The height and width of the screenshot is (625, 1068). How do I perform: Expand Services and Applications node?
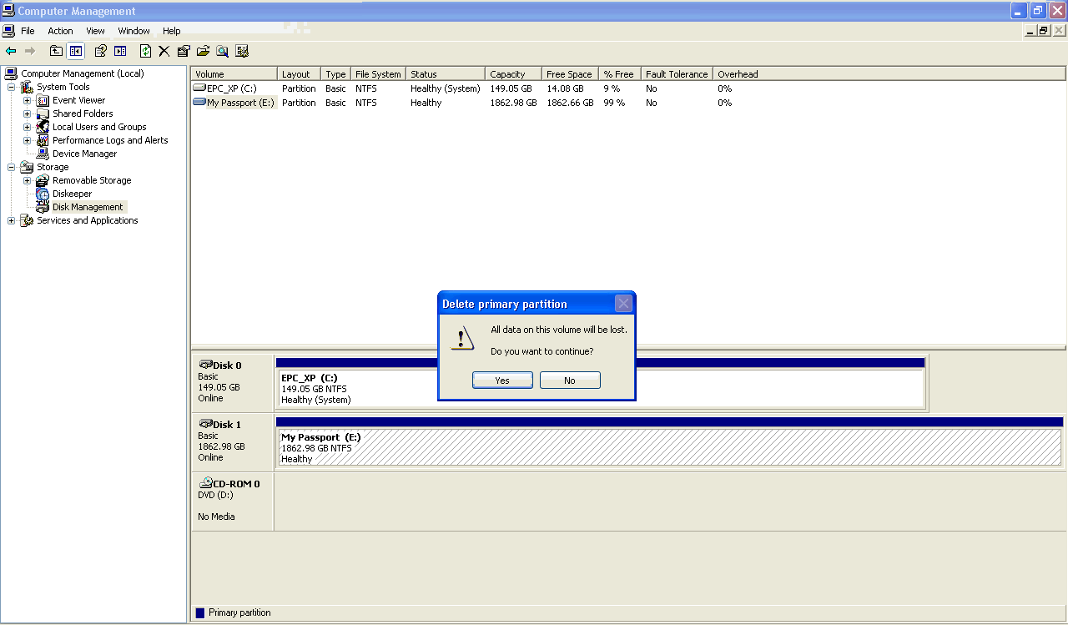[11, 219]
